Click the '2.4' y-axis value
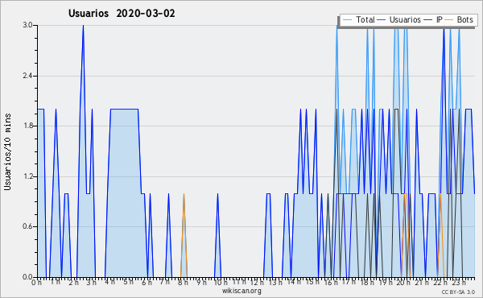This screenshot has width=483, height=298. pyautogui.click(x=27, y=76)
